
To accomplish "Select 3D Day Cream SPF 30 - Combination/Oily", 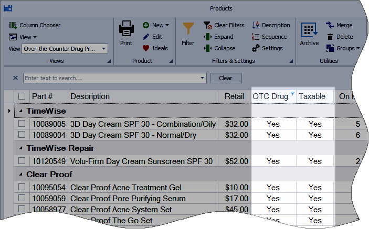I will click(143, 124).
